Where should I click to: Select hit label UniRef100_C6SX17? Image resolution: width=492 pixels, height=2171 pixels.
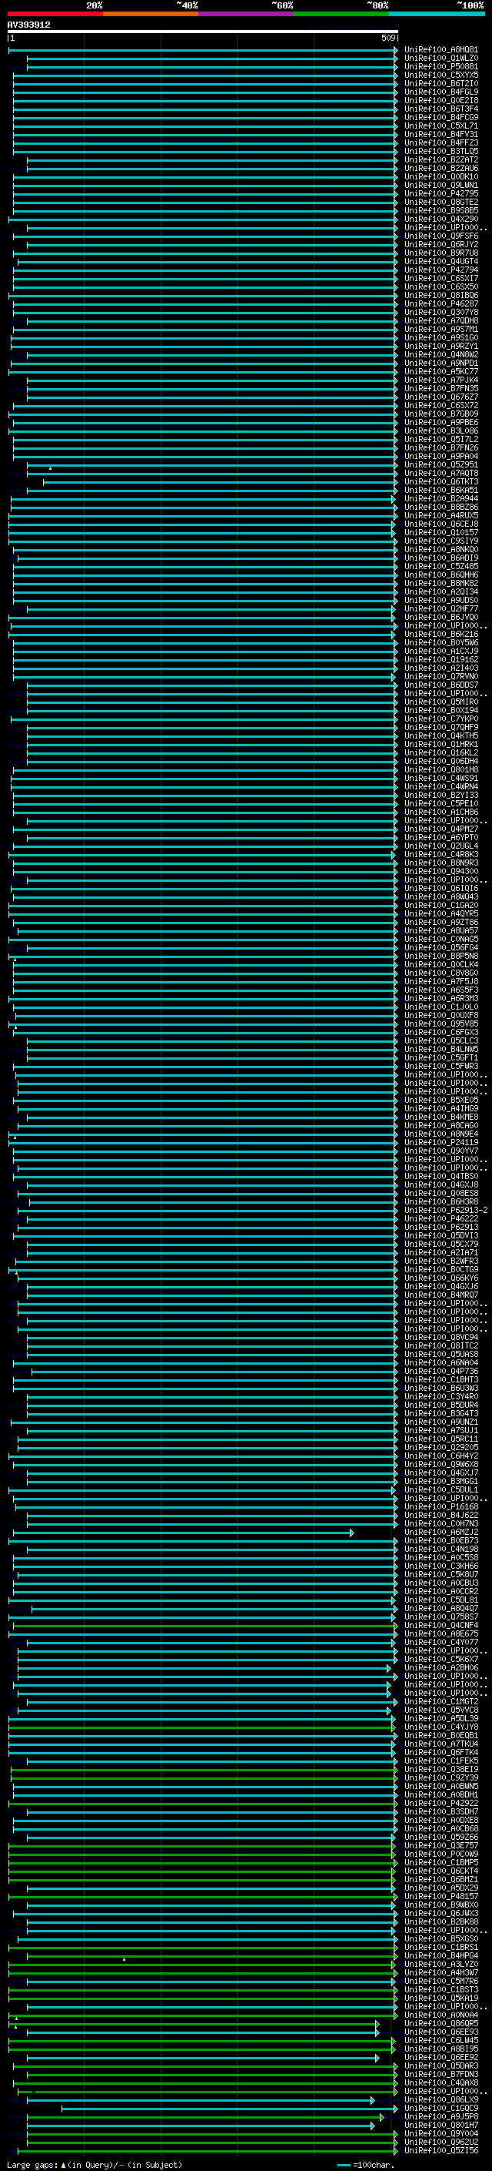[440, 278]
